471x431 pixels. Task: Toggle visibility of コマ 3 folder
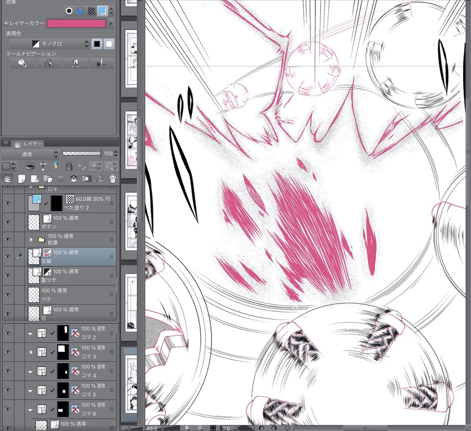tap(7, 352)
